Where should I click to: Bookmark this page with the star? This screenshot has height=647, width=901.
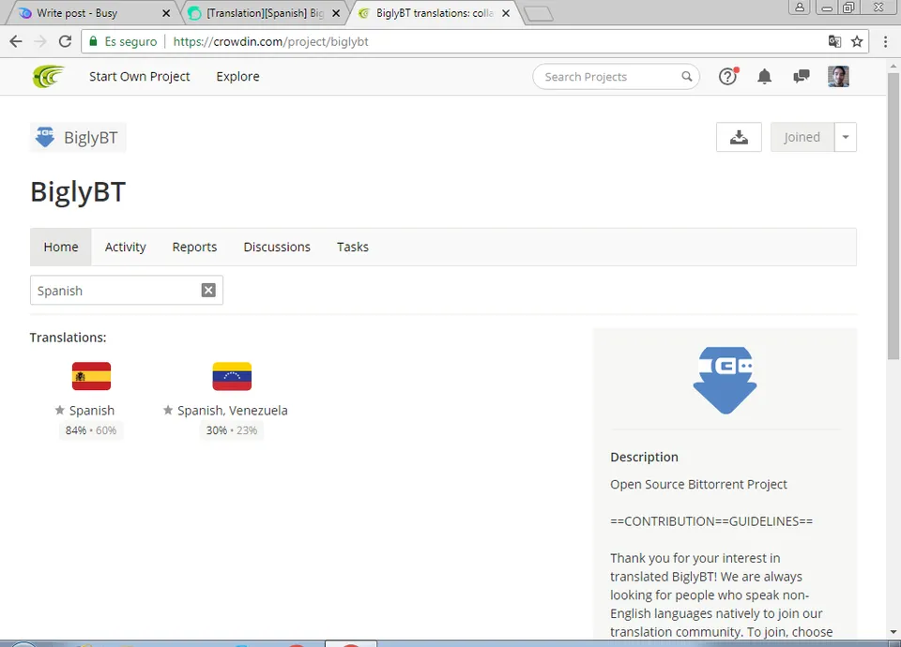click(x=857, y=41)
